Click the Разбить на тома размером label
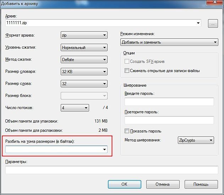The image size is (224, 195). 40,141
